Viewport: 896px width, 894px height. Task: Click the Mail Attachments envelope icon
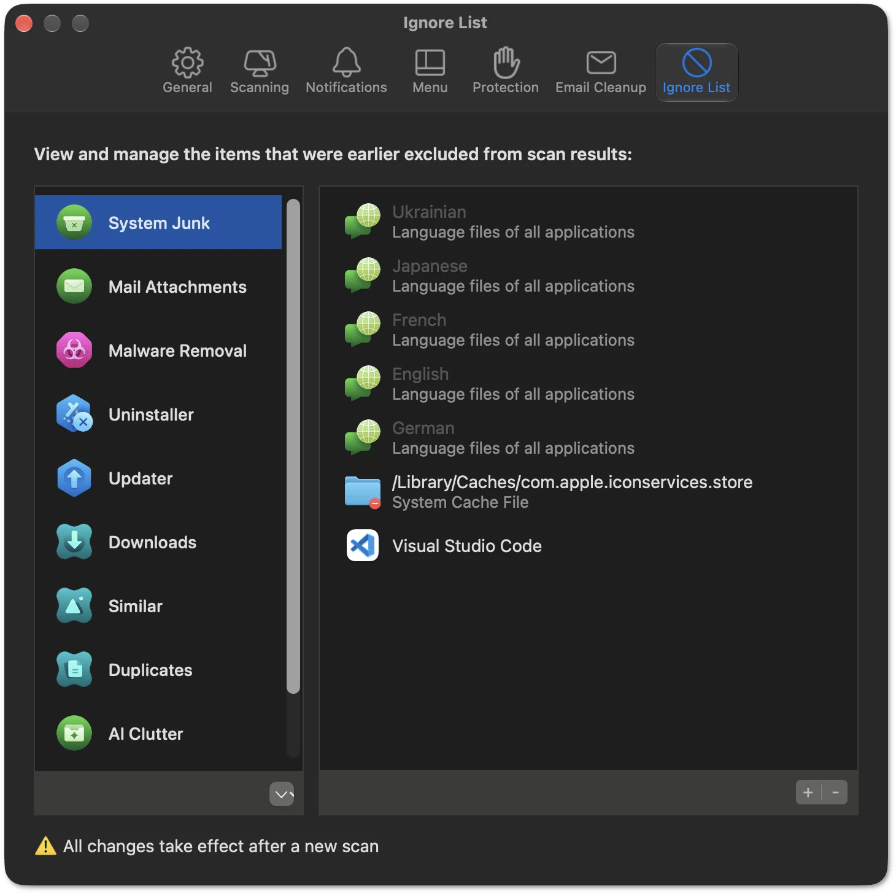(74, 286)
